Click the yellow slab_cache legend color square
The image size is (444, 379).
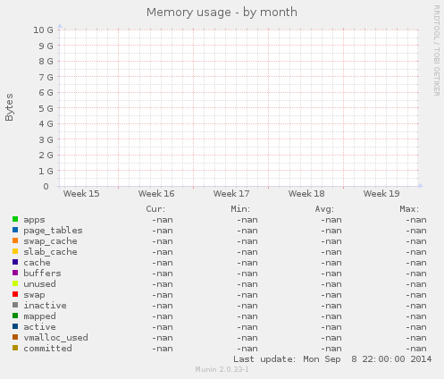[x=15, y=251]
